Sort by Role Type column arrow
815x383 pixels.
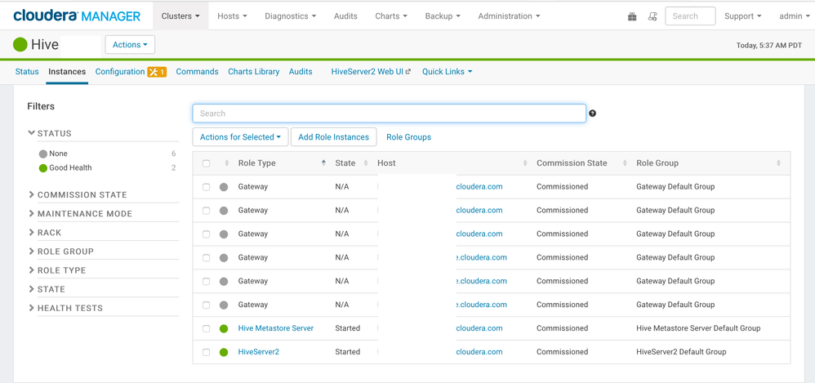pyautogui.click(x=323, y=163)
